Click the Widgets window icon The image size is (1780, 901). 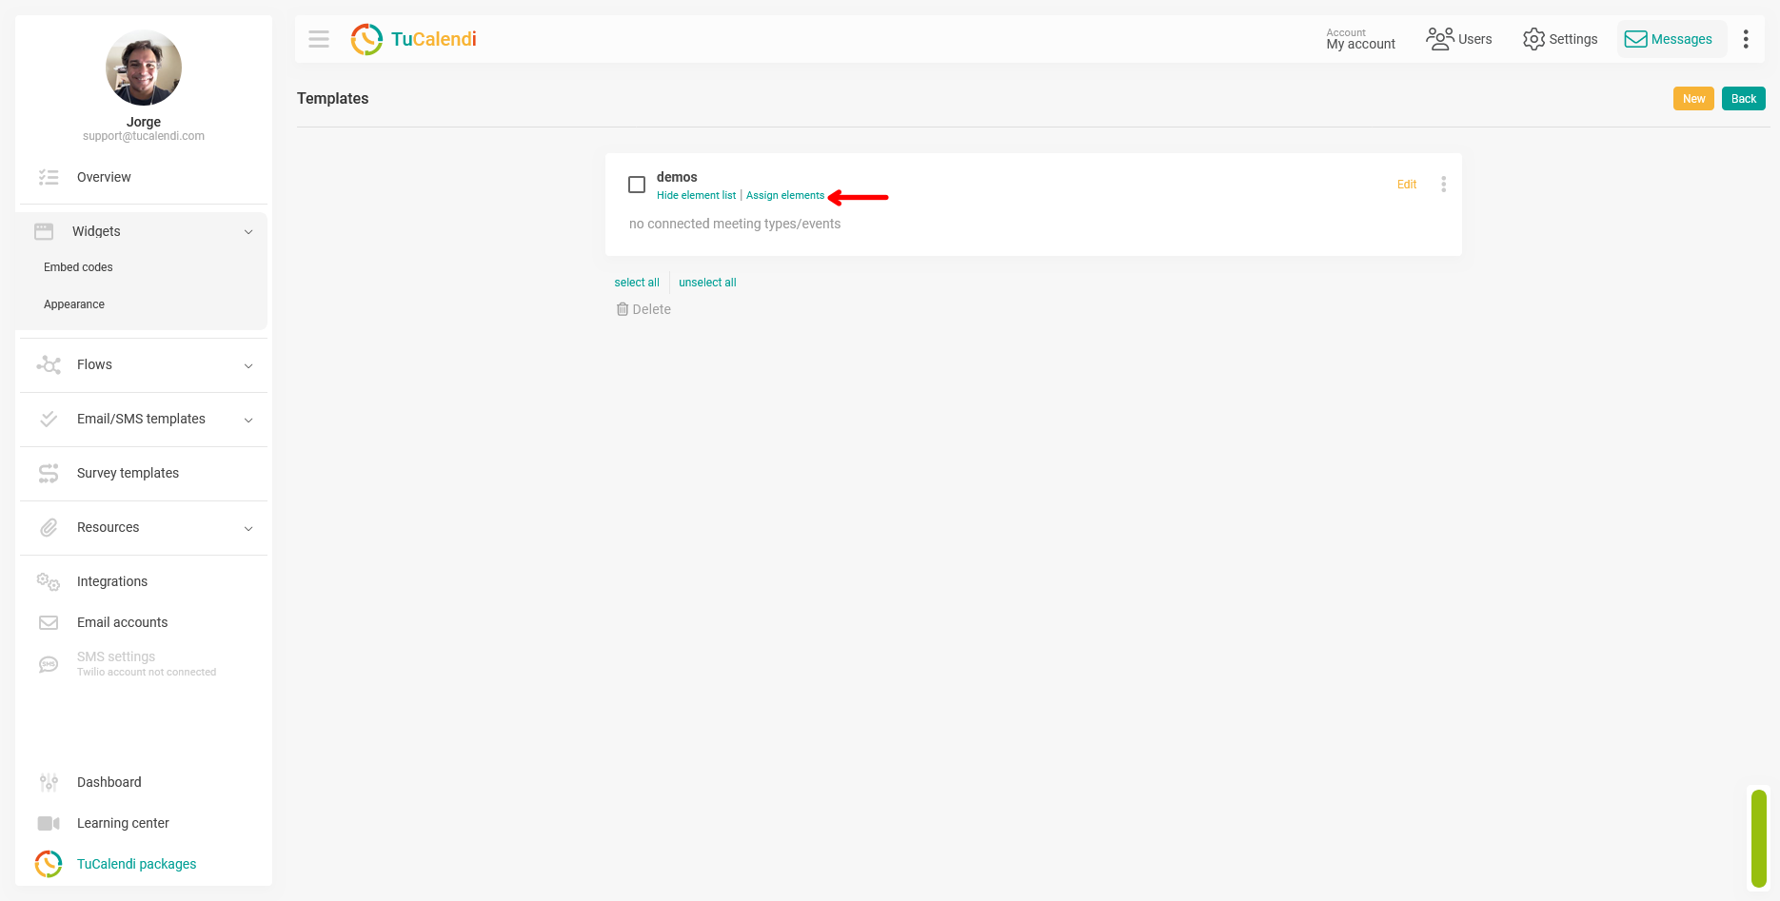click(44, 231)
